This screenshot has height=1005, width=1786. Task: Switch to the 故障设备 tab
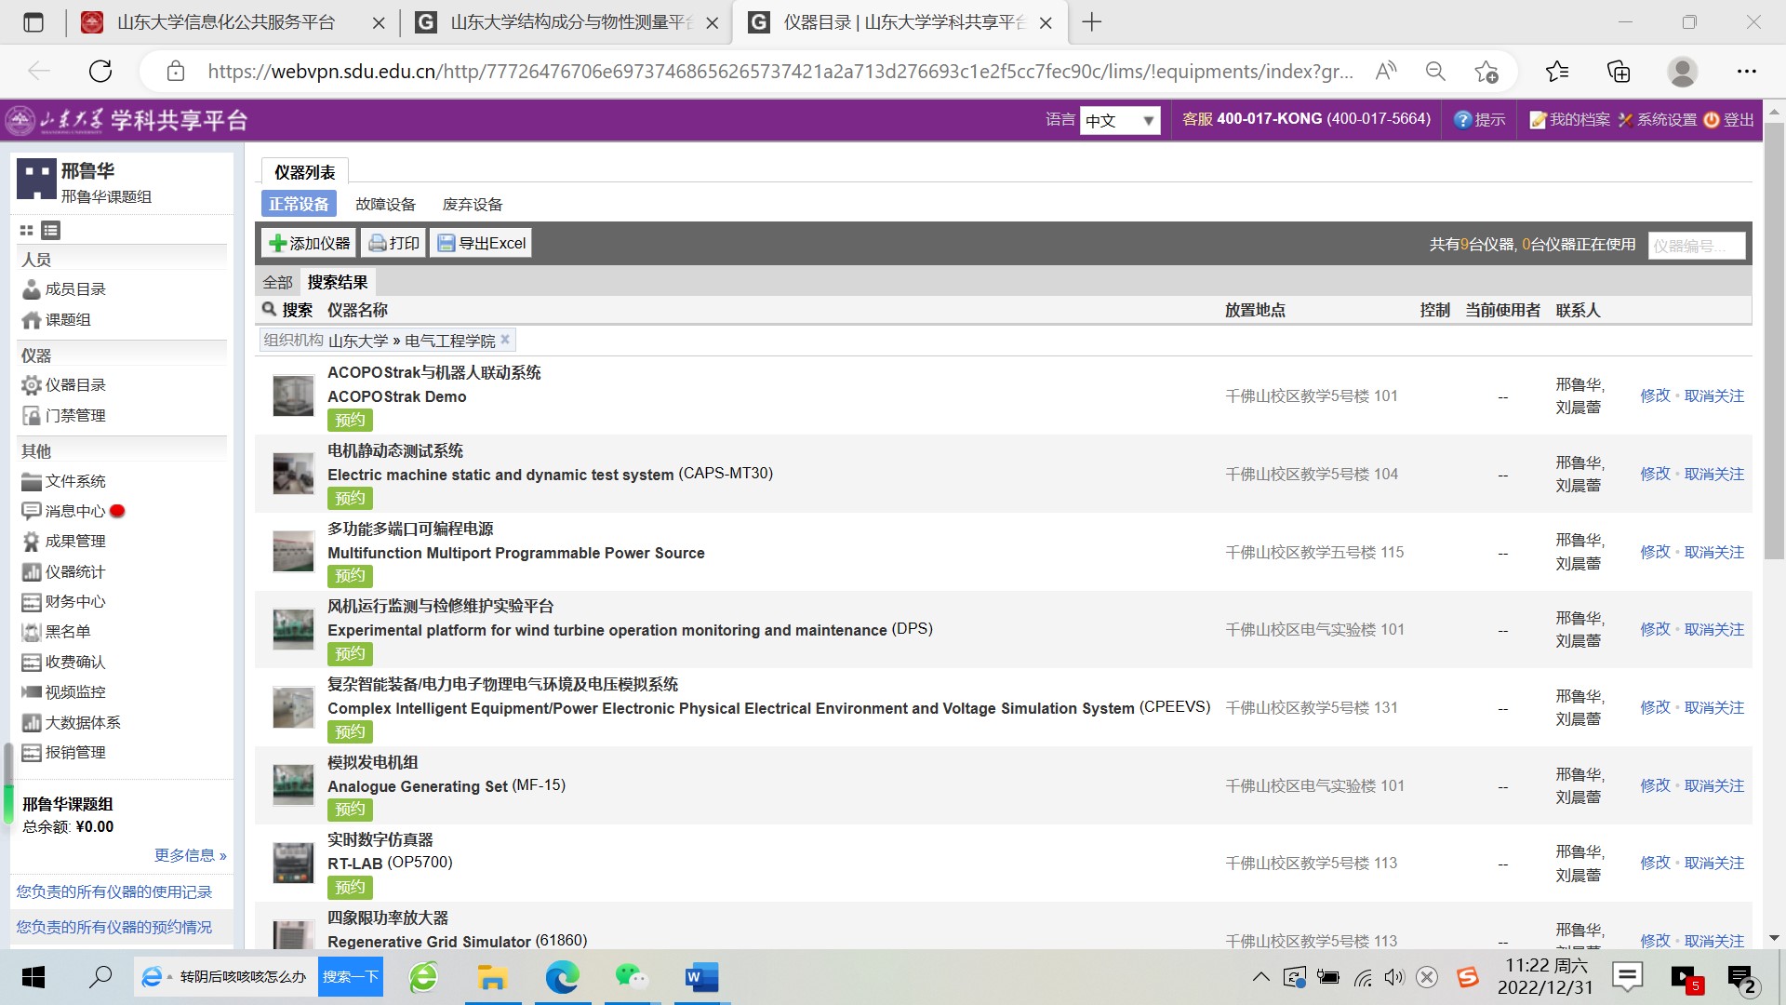coord(385,205)
